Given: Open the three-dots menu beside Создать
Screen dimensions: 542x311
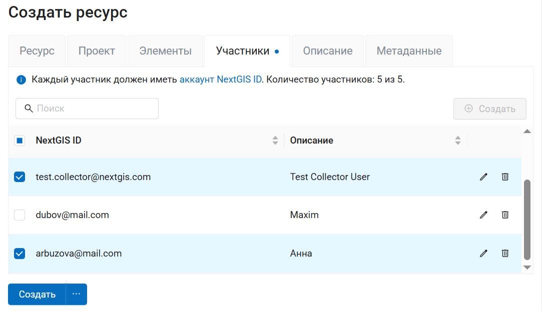Looking at the screenshot, I should (x=76, y=294).
